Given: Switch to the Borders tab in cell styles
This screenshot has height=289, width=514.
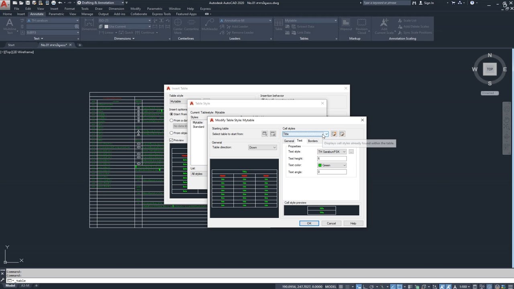Looking at the screenshot, I should (x=313, y=141).
